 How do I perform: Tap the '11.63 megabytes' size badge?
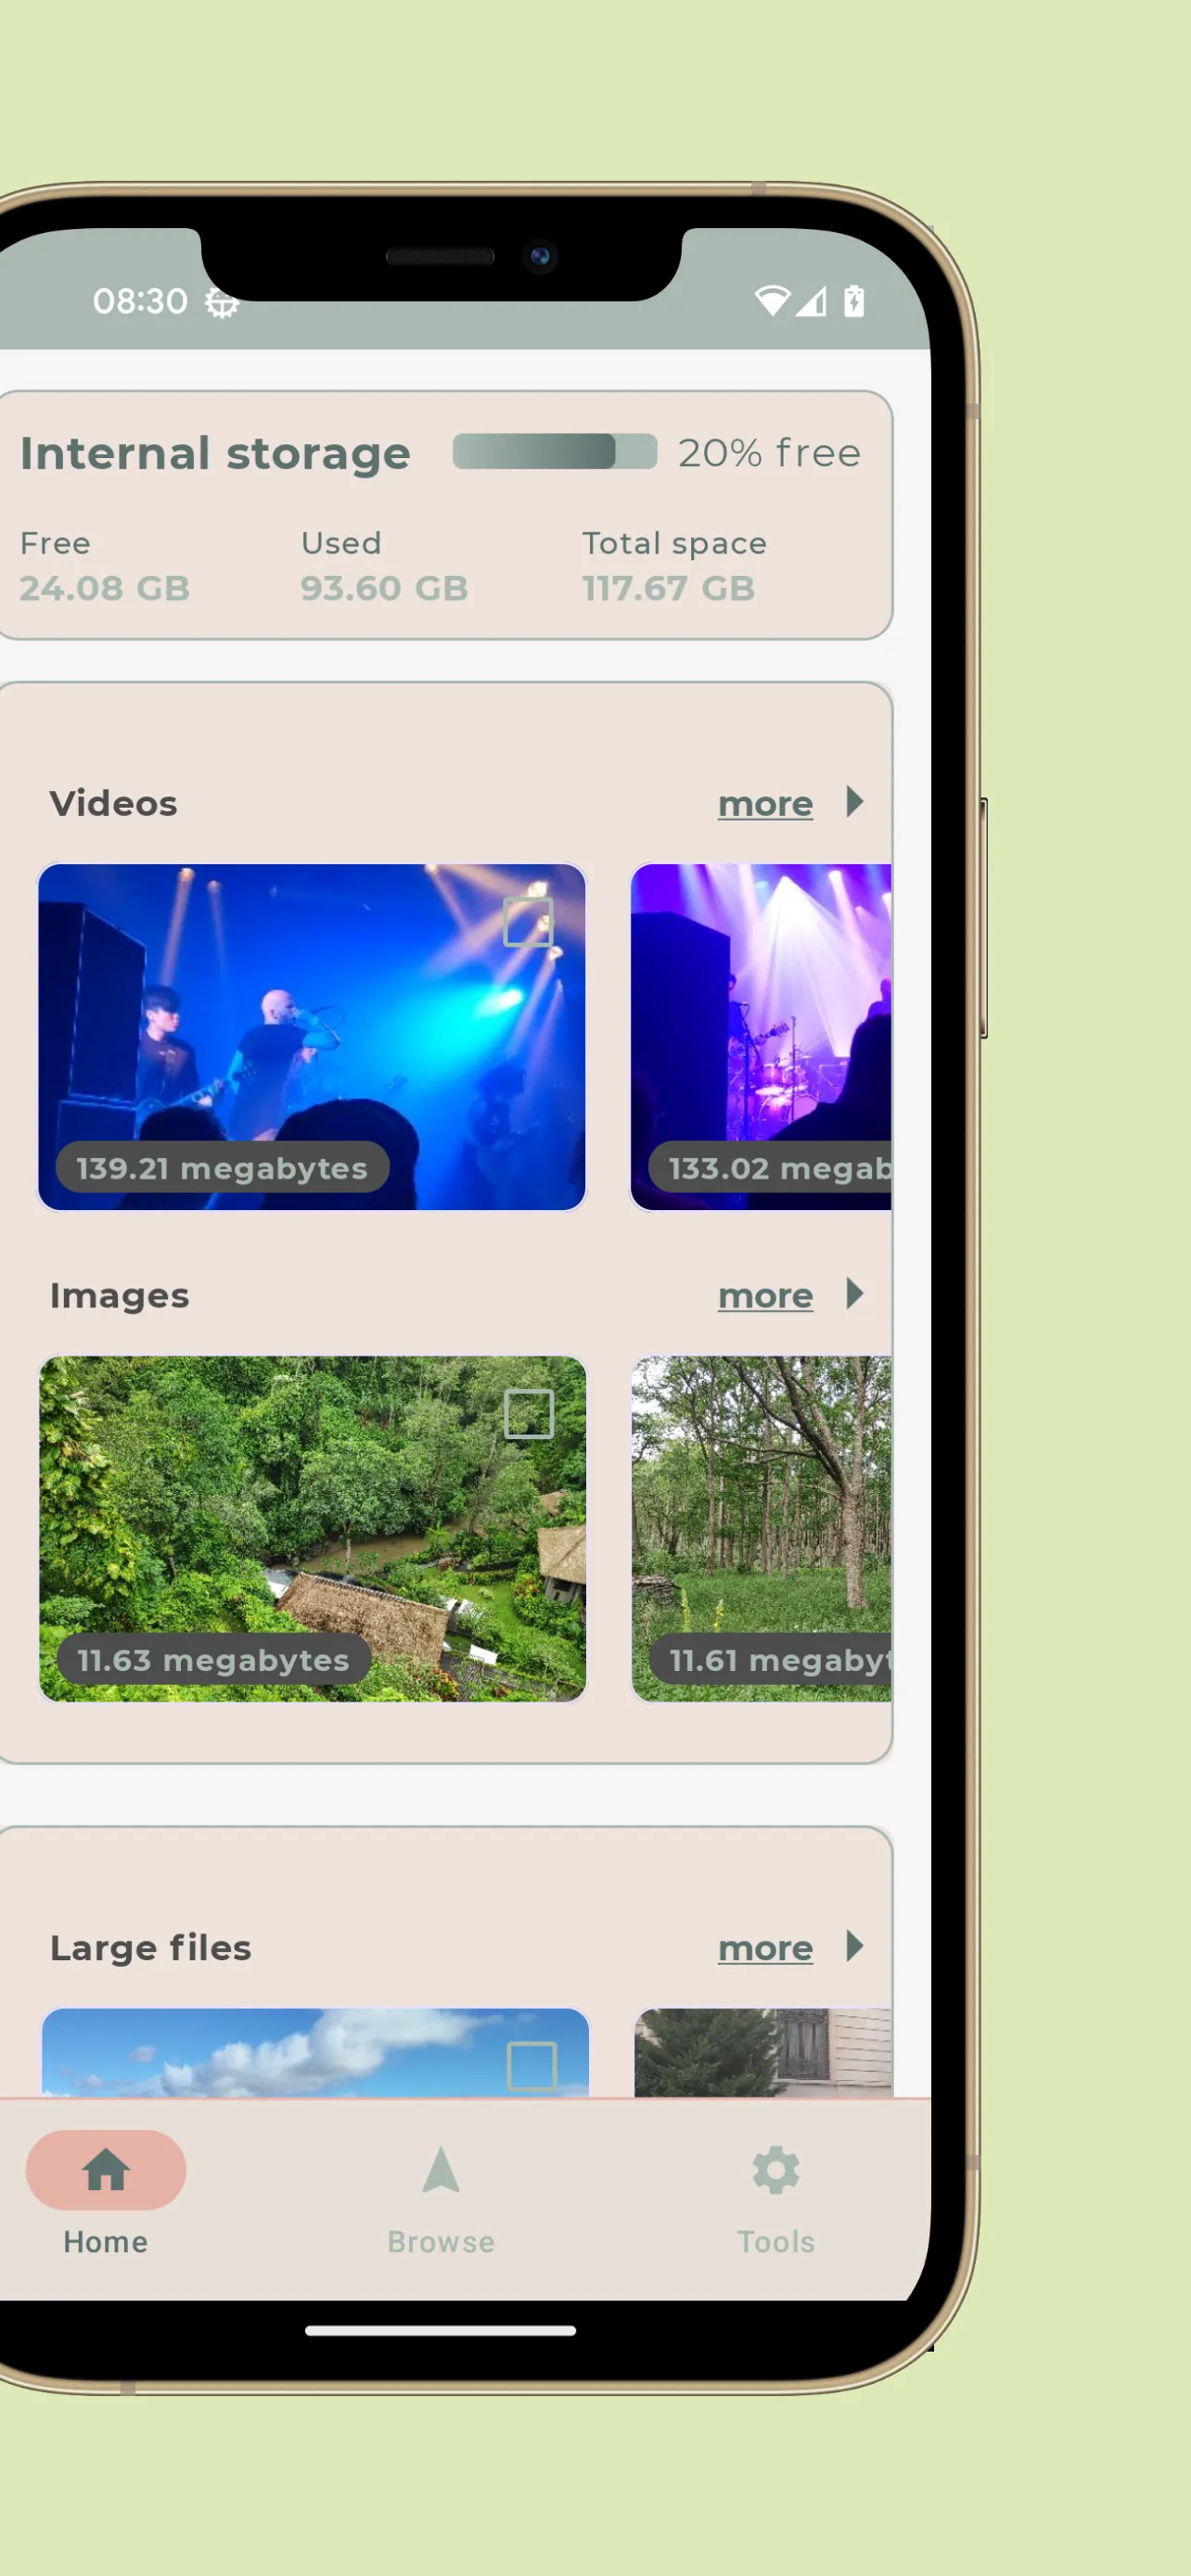click(213, 1659)
